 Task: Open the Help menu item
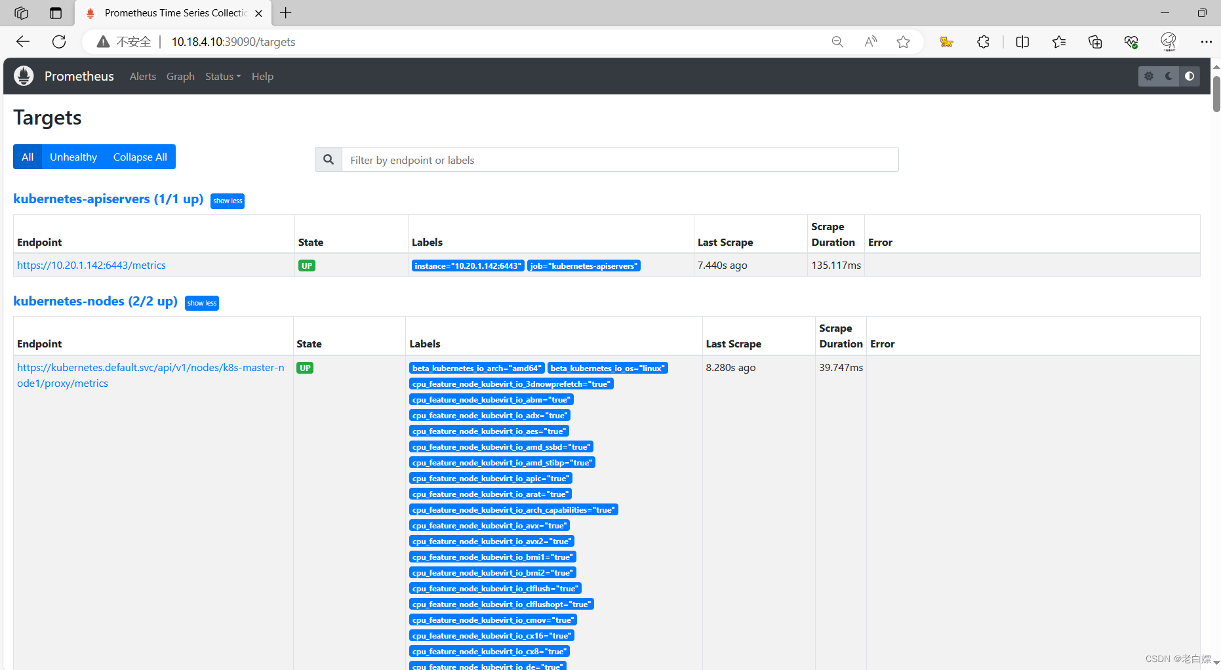click(262, 76)
